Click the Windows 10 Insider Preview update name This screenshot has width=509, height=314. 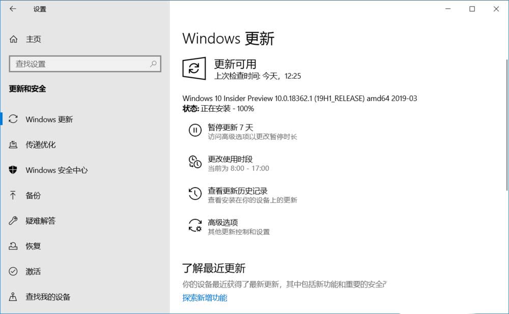[x=300, y=98]
